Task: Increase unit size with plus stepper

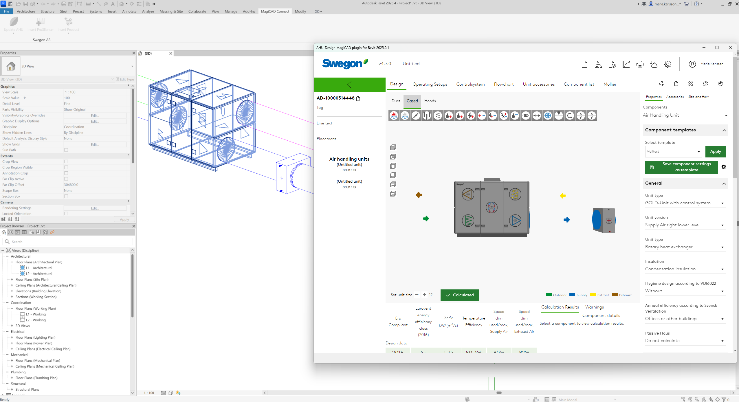Action: tap(424, 295)
